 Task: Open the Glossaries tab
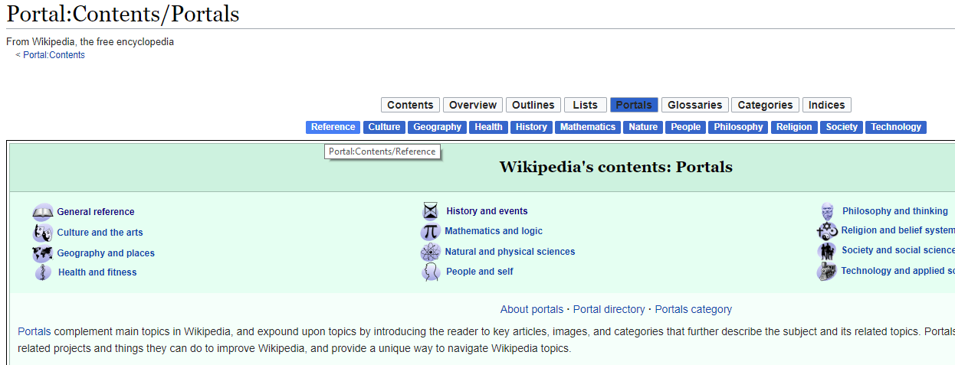695,106
